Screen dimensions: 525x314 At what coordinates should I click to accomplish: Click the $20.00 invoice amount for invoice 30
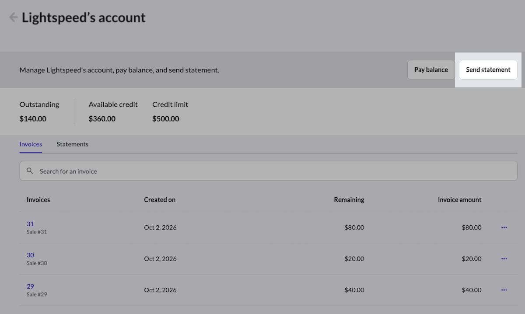[x=472, y=259]
